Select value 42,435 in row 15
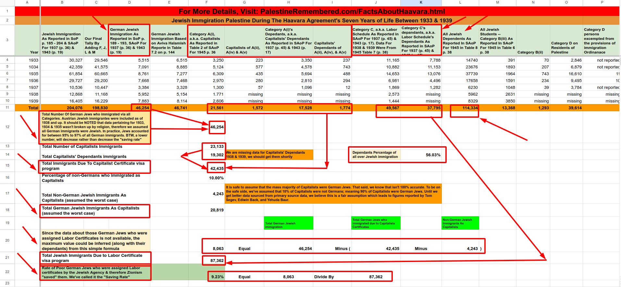Viewport: 621px width, 287px height. 206,166
